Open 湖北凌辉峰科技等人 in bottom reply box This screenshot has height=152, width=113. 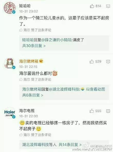[x=39, y=145]
